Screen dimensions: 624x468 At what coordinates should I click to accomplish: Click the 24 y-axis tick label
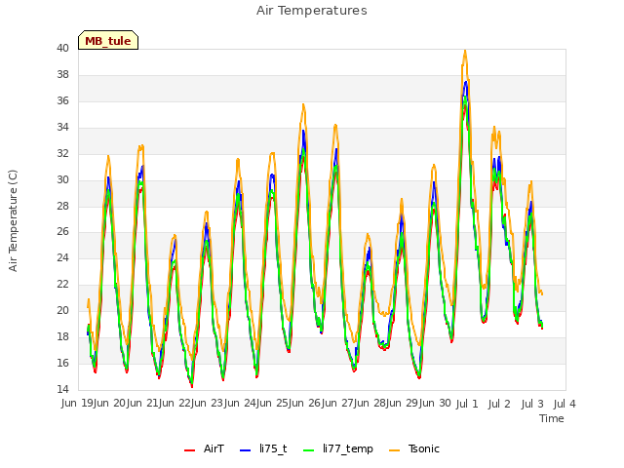click(62, 257)
